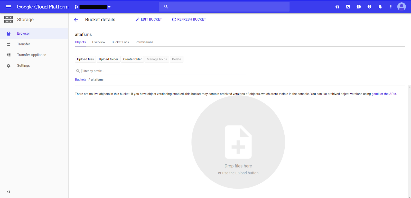Focus the Filter by prefix field
411x198 pixels.
[x=161, y=71]
